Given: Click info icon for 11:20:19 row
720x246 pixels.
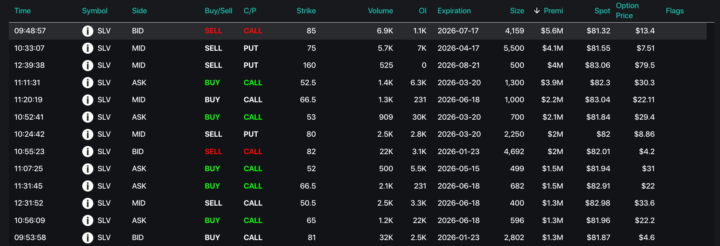Looking at the screenshot, I should point(87,100).
